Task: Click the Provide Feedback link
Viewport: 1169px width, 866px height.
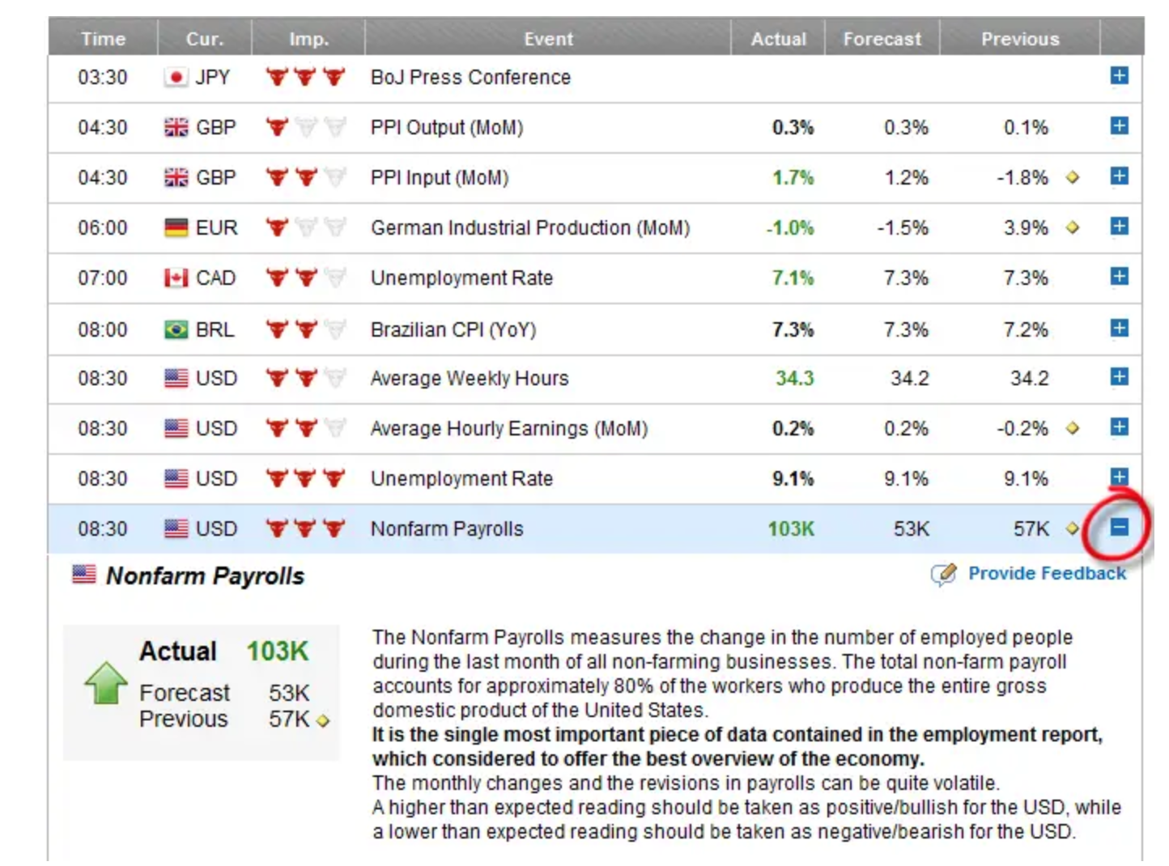Action: (x=1047, y=574)
